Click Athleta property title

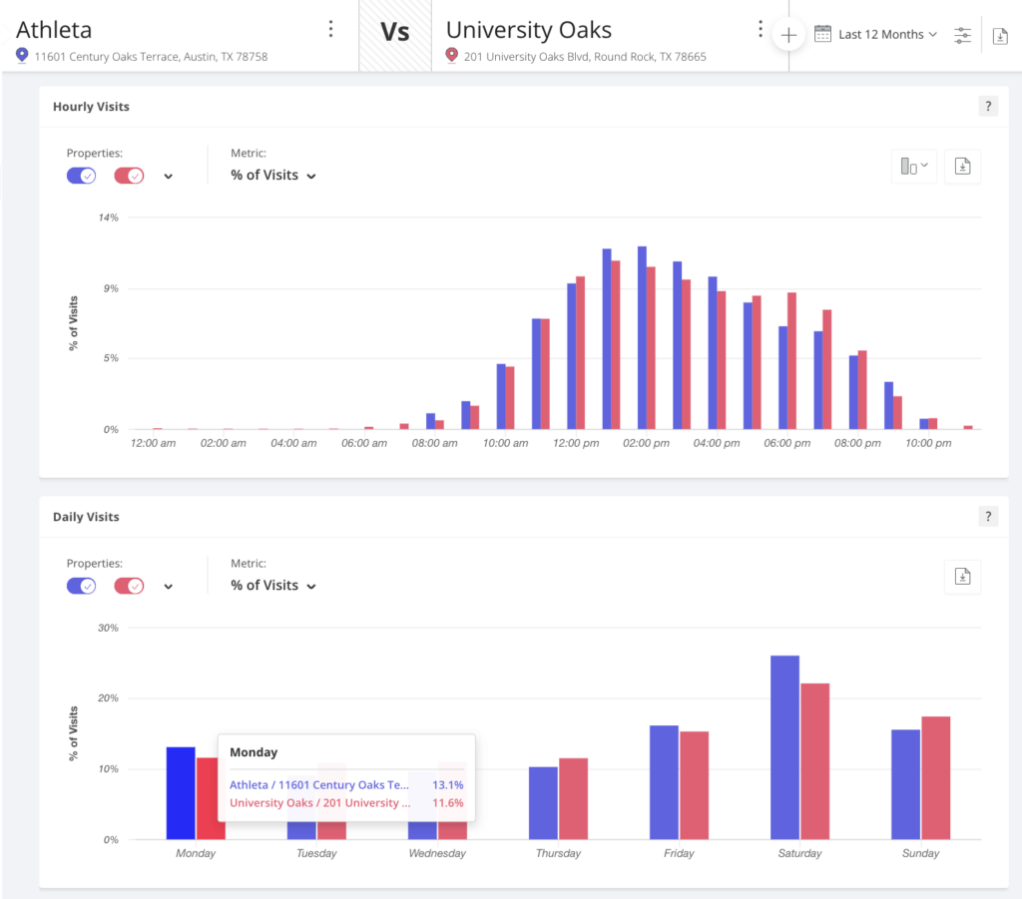click(54, 30)
